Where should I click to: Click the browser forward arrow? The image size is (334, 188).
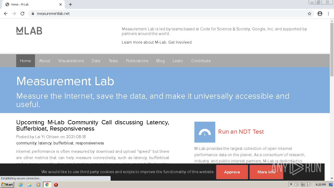14,14
